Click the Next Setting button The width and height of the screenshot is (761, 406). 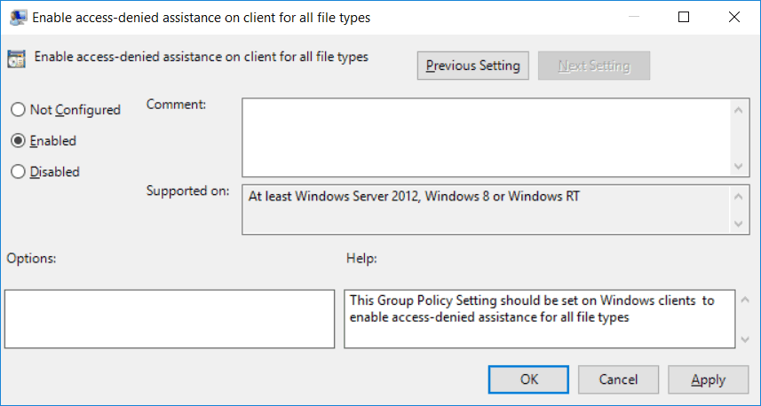coord(594,66)
